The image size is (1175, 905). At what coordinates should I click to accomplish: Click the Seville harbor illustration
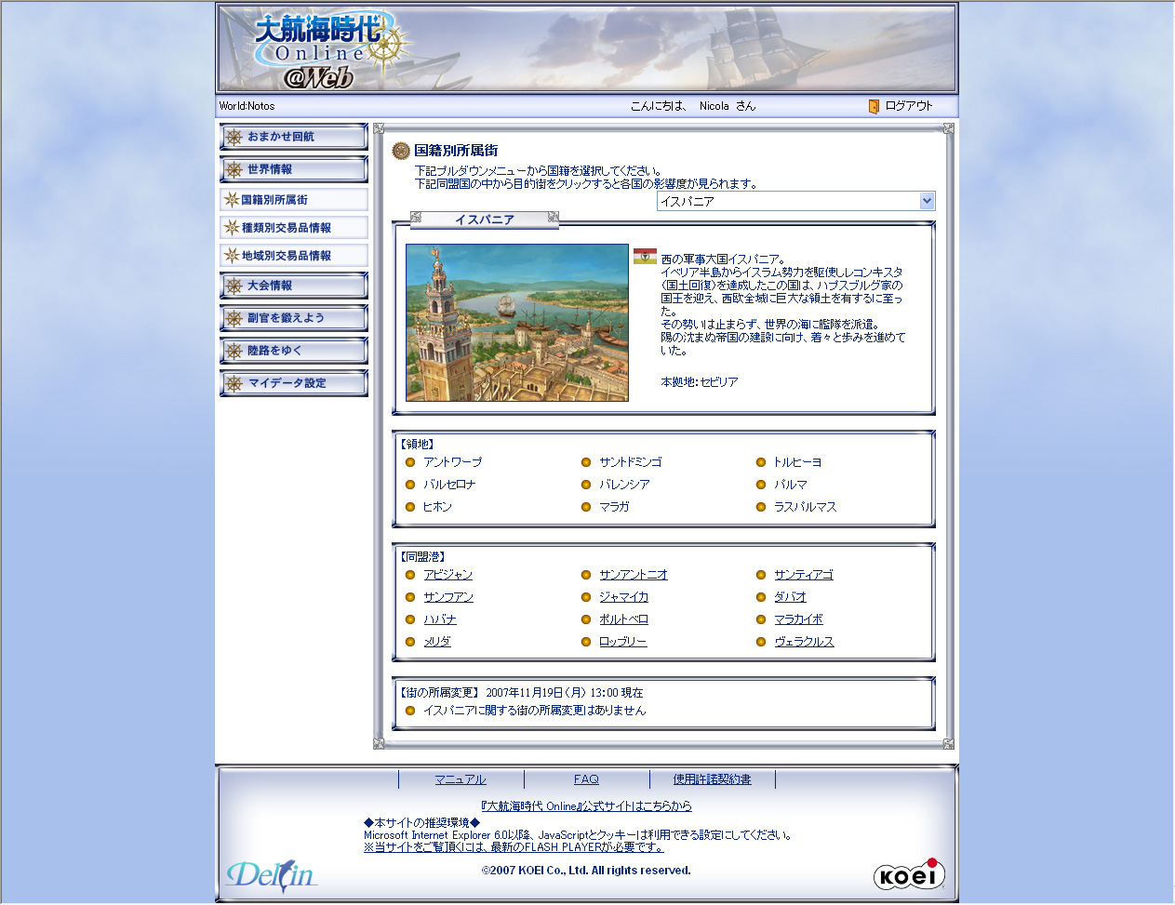click(x=517, y=323)
